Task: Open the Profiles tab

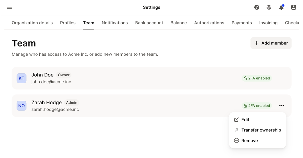Action: [68, 23]
